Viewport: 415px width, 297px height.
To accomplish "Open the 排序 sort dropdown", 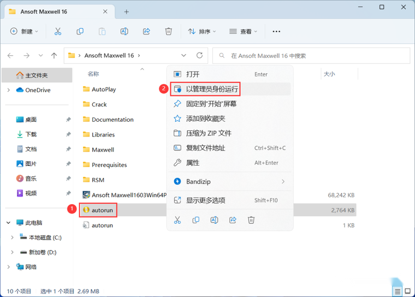I will click(x=202, y=32).
